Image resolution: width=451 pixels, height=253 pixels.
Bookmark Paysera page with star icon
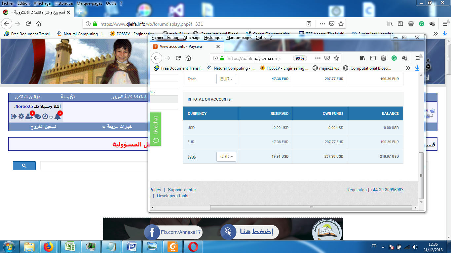(x=336, y=58)
